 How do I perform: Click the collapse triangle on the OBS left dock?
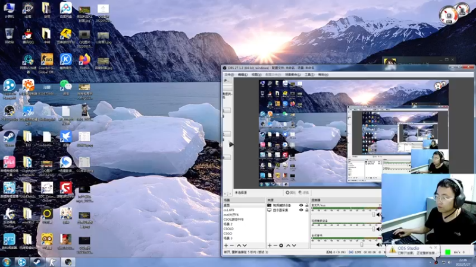231,145
